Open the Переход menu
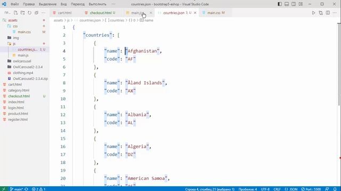 78,4
